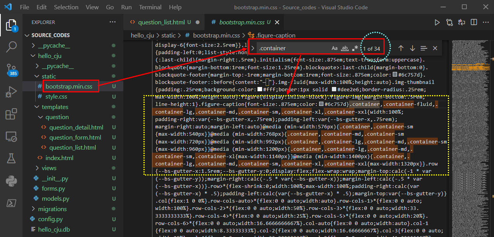494x237 pixels.
Task: Open the File menu
Action: pyautogui.click(x=24, y=7)
